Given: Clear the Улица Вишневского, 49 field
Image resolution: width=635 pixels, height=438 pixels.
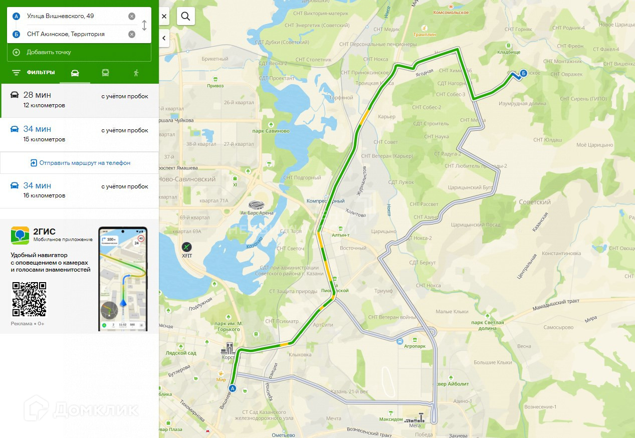Looking at the screenshot, I should pos(132,16).
